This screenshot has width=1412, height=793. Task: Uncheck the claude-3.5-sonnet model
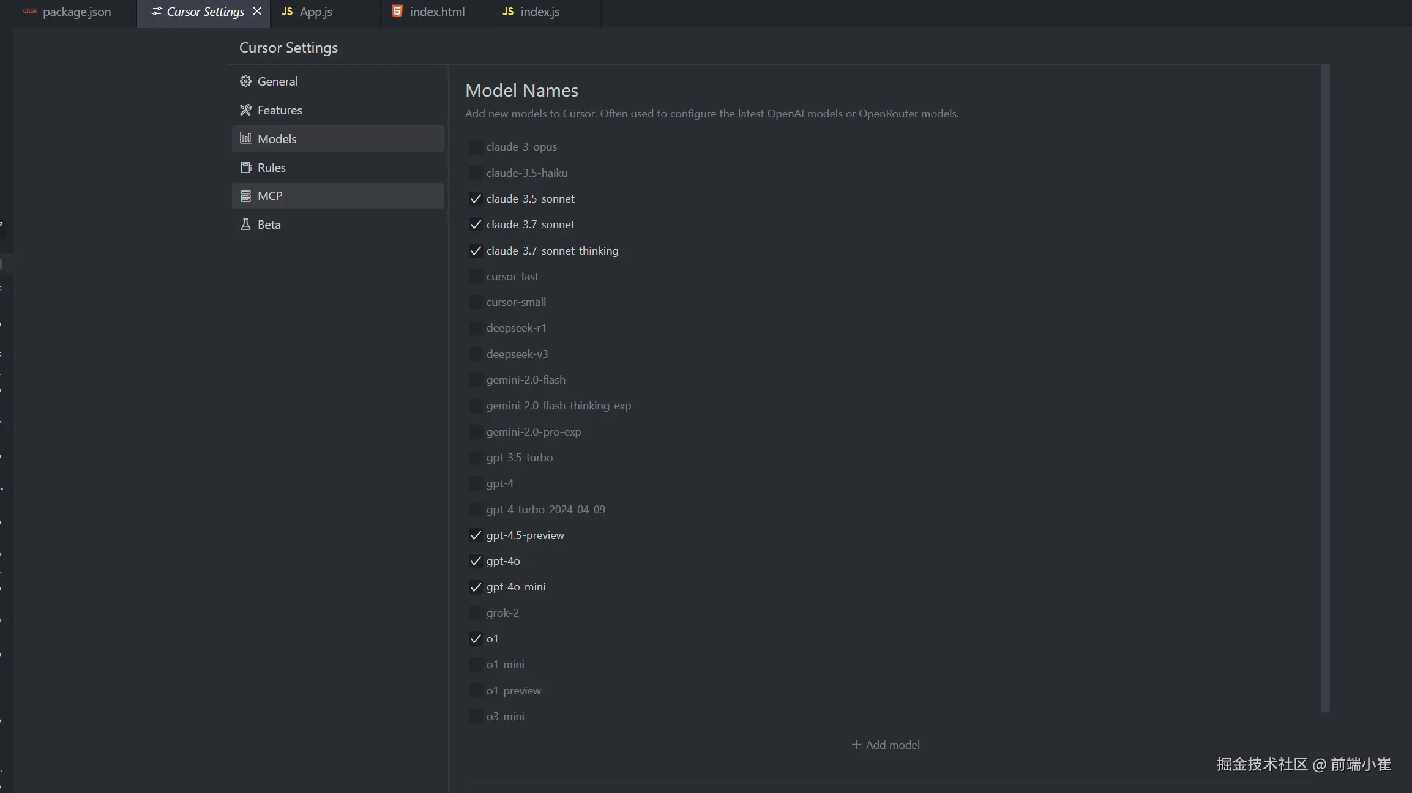[475, 199]
